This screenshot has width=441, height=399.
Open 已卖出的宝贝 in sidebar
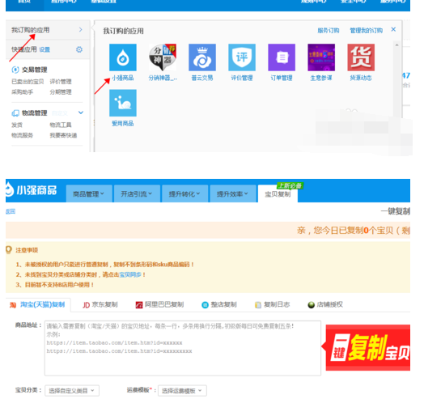(x=28, y=82)
